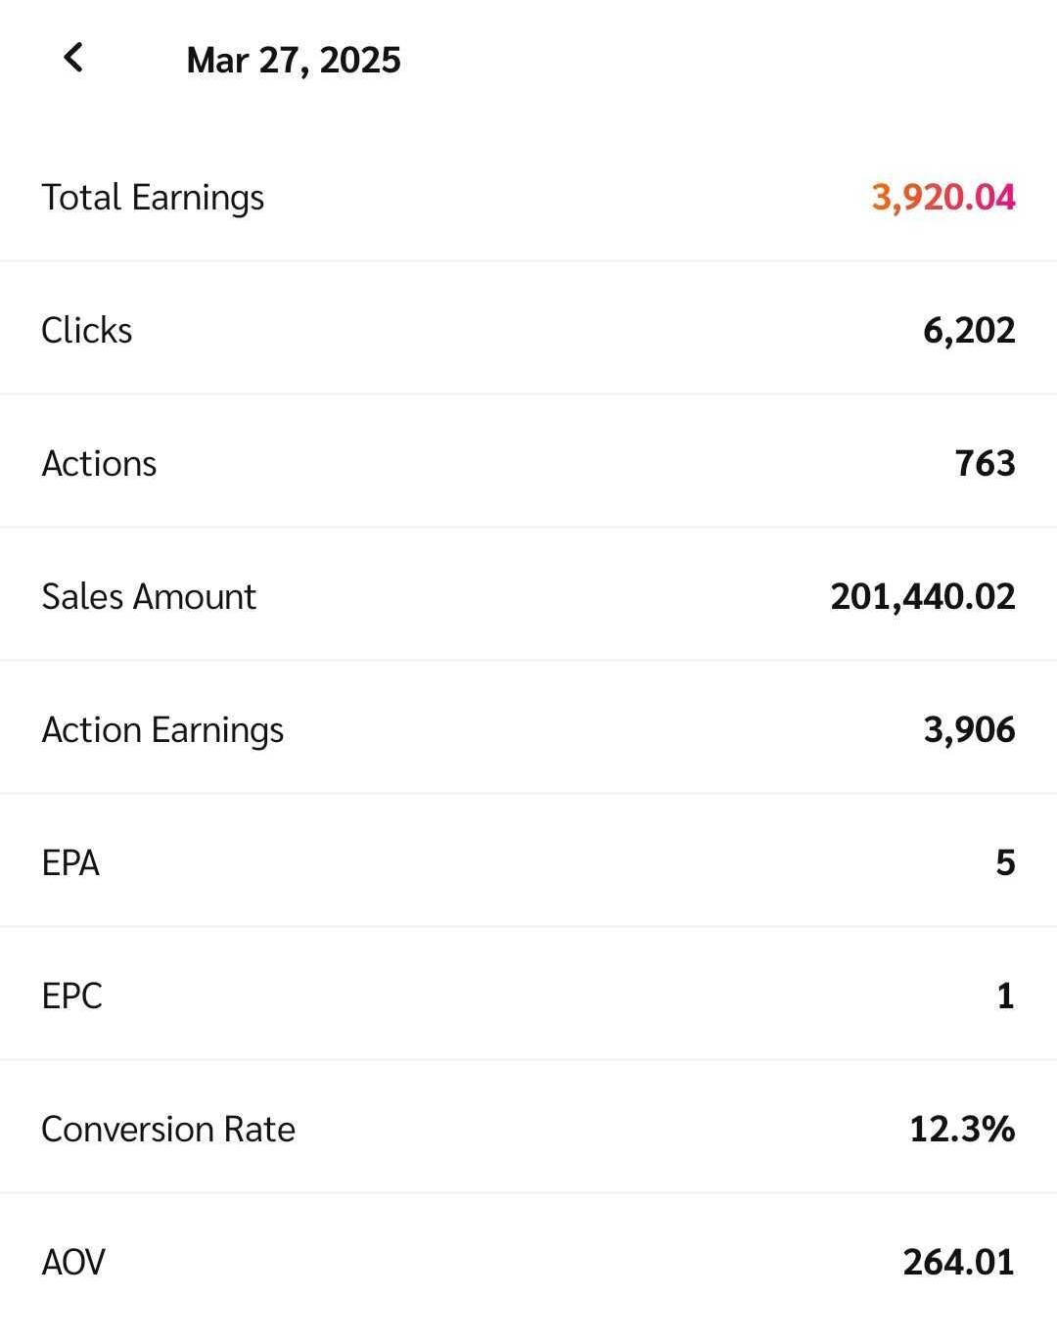Click the Mar 27, 2025 date title
The image size is (1057, 1344).
[x=294, y=60]
